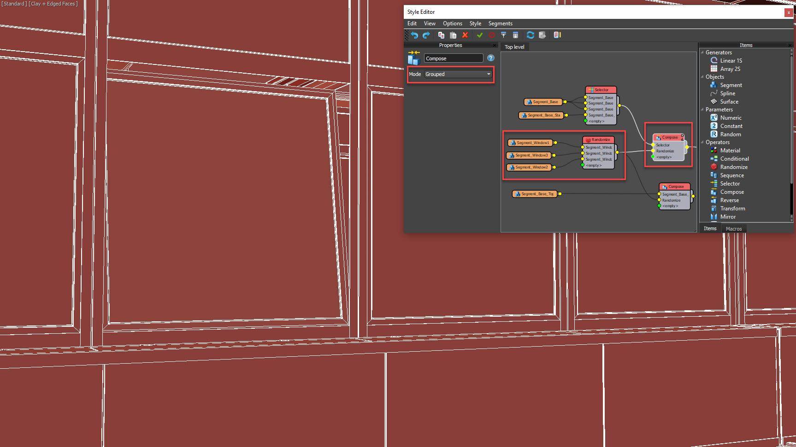Click the help question mark button

(x=491, y=58)
